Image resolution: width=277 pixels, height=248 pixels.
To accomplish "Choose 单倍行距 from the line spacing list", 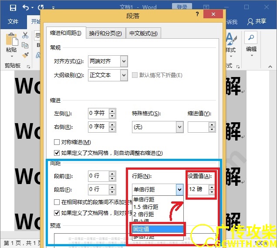I will click(x=158, y=199).
